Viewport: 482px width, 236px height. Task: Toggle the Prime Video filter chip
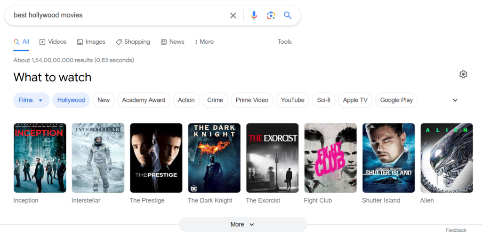pos(252,100)
